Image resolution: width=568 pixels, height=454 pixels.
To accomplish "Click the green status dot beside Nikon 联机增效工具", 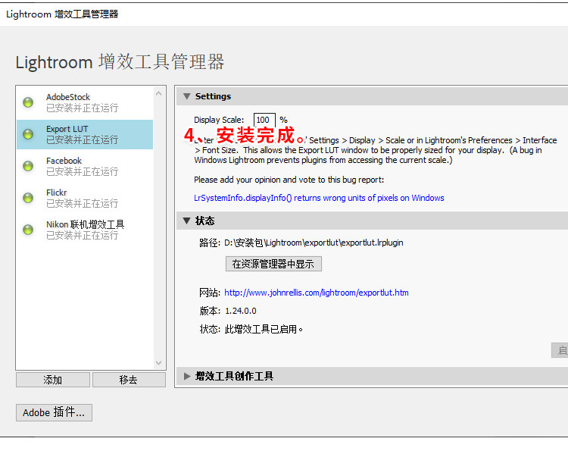I will 28,230.
